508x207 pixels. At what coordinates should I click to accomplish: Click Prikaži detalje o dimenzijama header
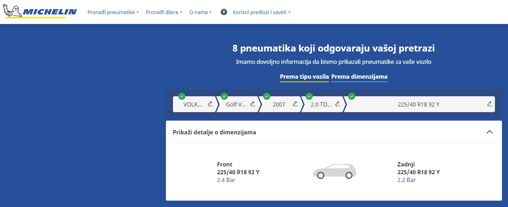(334, 132)
